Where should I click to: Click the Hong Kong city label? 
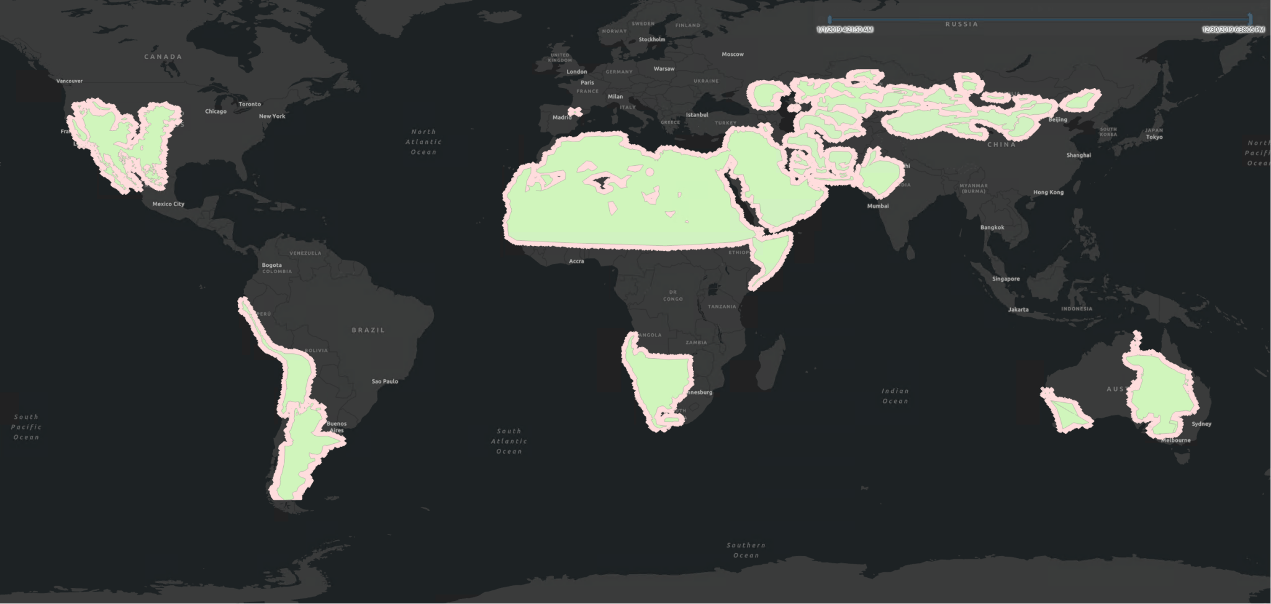click(x=1049, y=192)
